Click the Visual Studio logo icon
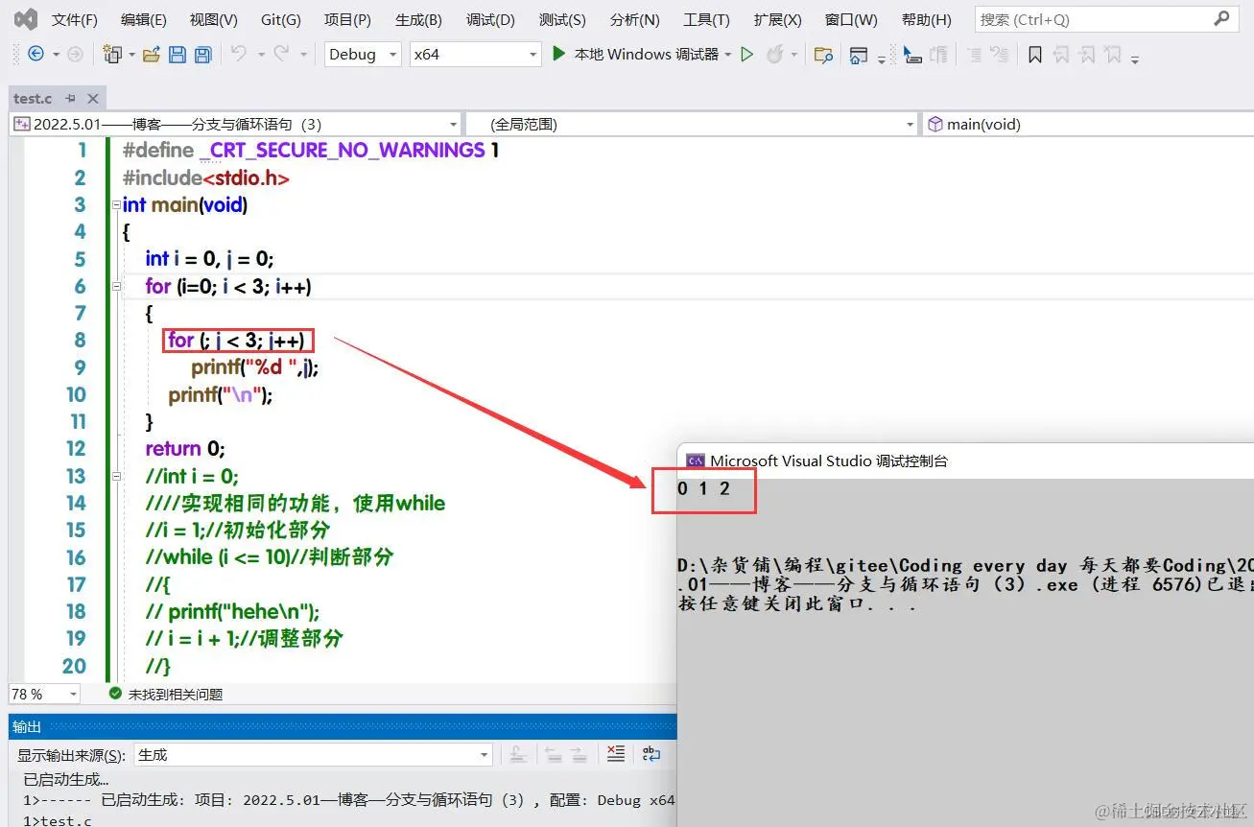This screenshot has height=827, width=1254. 25,18
